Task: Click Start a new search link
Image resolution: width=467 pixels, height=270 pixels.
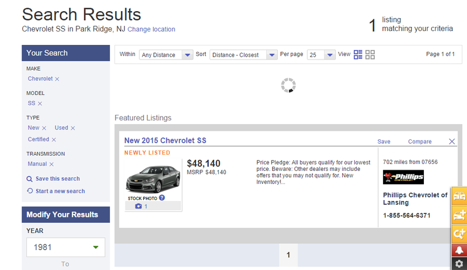Action: pyautogui.click(x=60, y=191)
